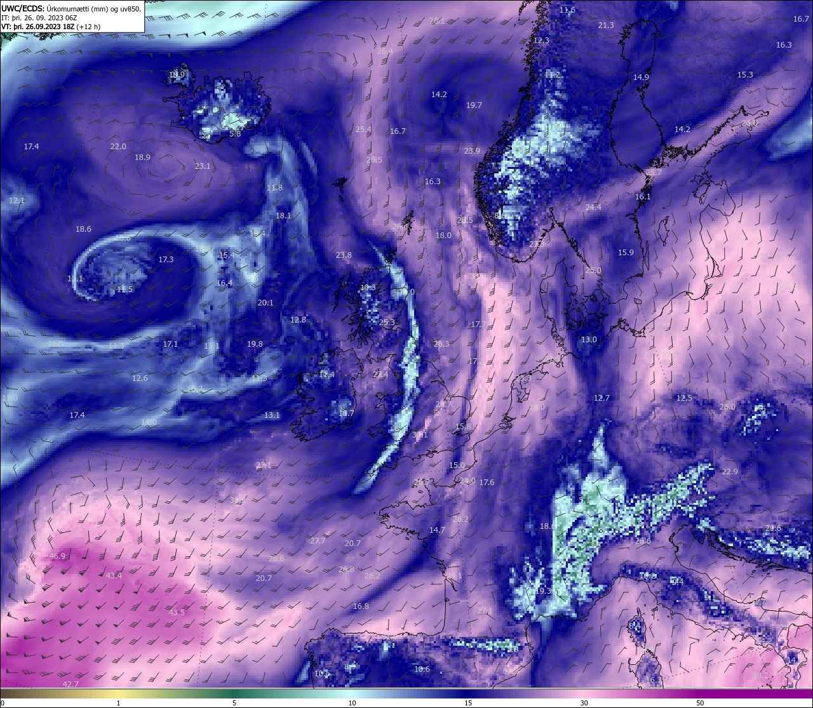
Task: Click the '14.9' value over northern Sweden
Action: (641, 77)
